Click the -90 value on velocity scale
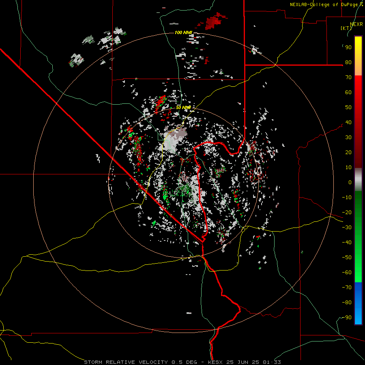 point(347,318)
